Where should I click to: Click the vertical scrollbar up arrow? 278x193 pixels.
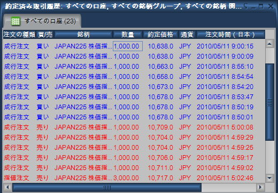(269, 44)
